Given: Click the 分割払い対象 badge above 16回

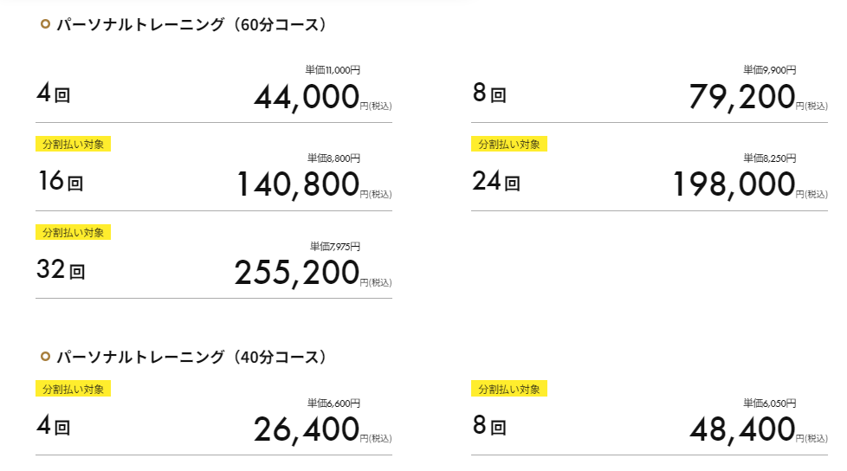Looking at the screenshot, I should point(73,144).
